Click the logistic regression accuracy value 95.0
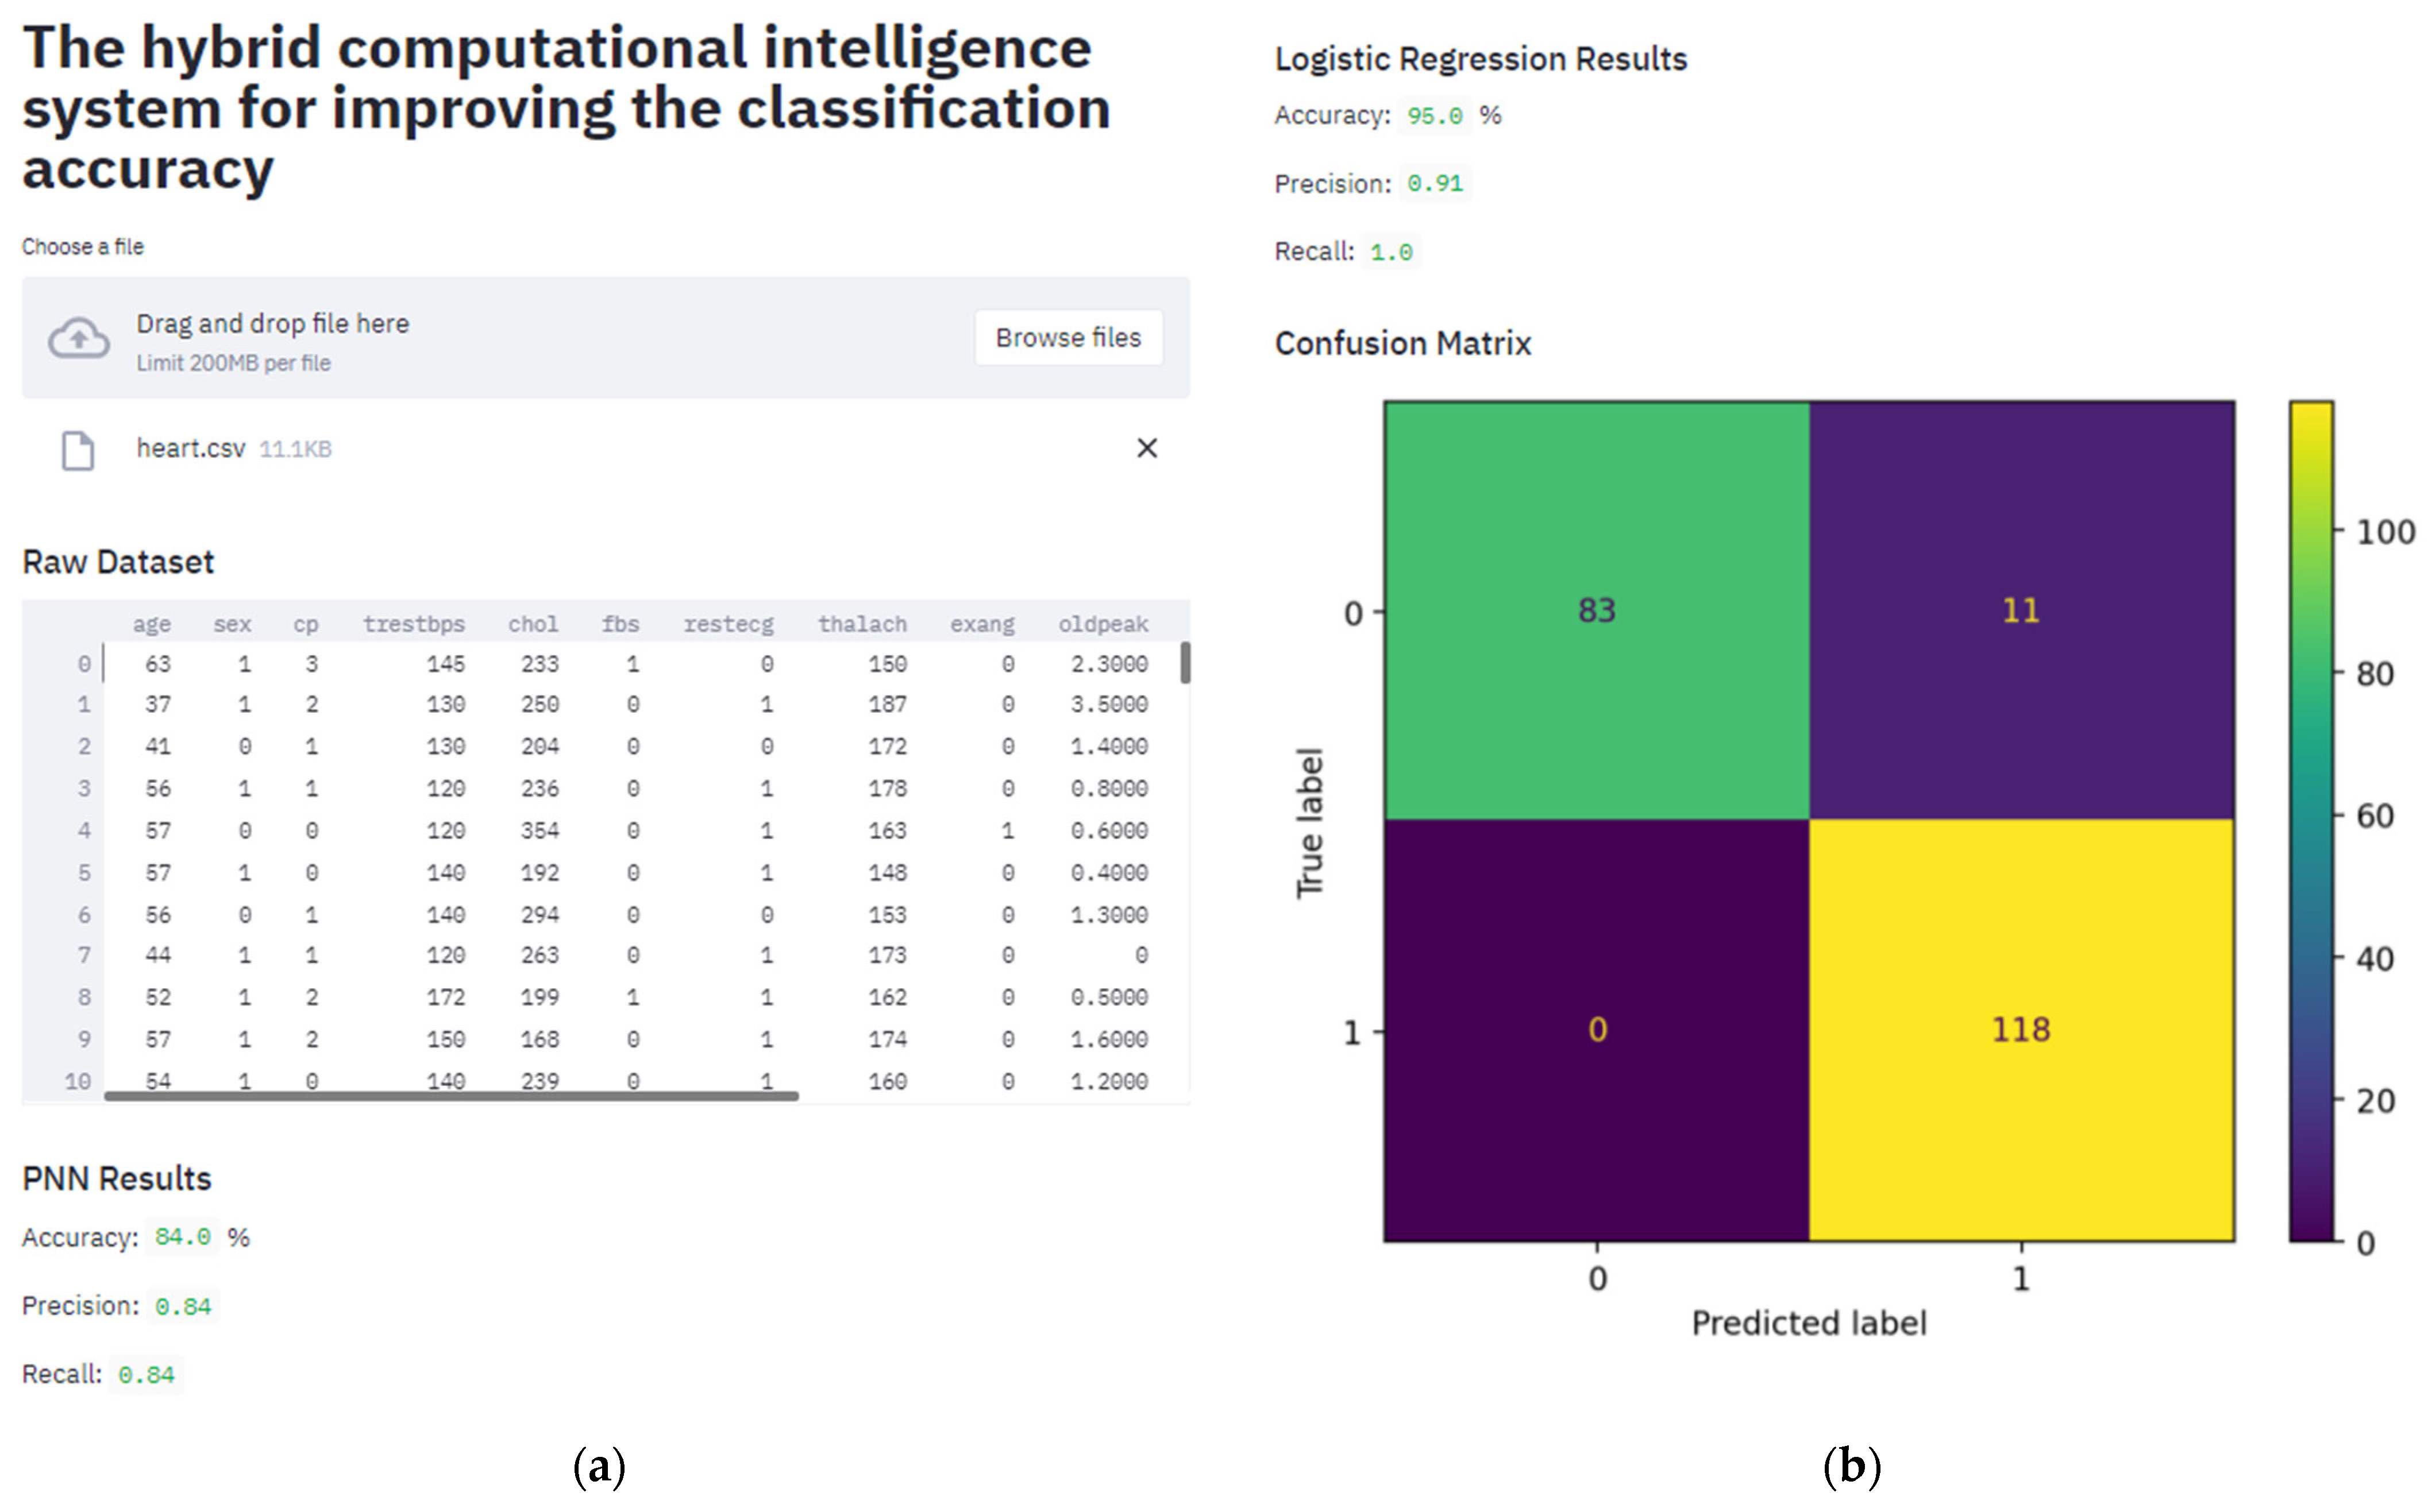 point(1435,116)
